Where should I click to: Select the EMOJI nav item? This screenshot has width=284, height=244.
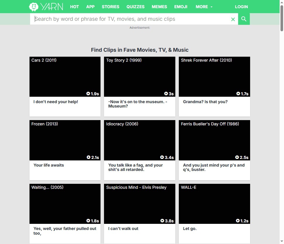(x=181, y=7)
